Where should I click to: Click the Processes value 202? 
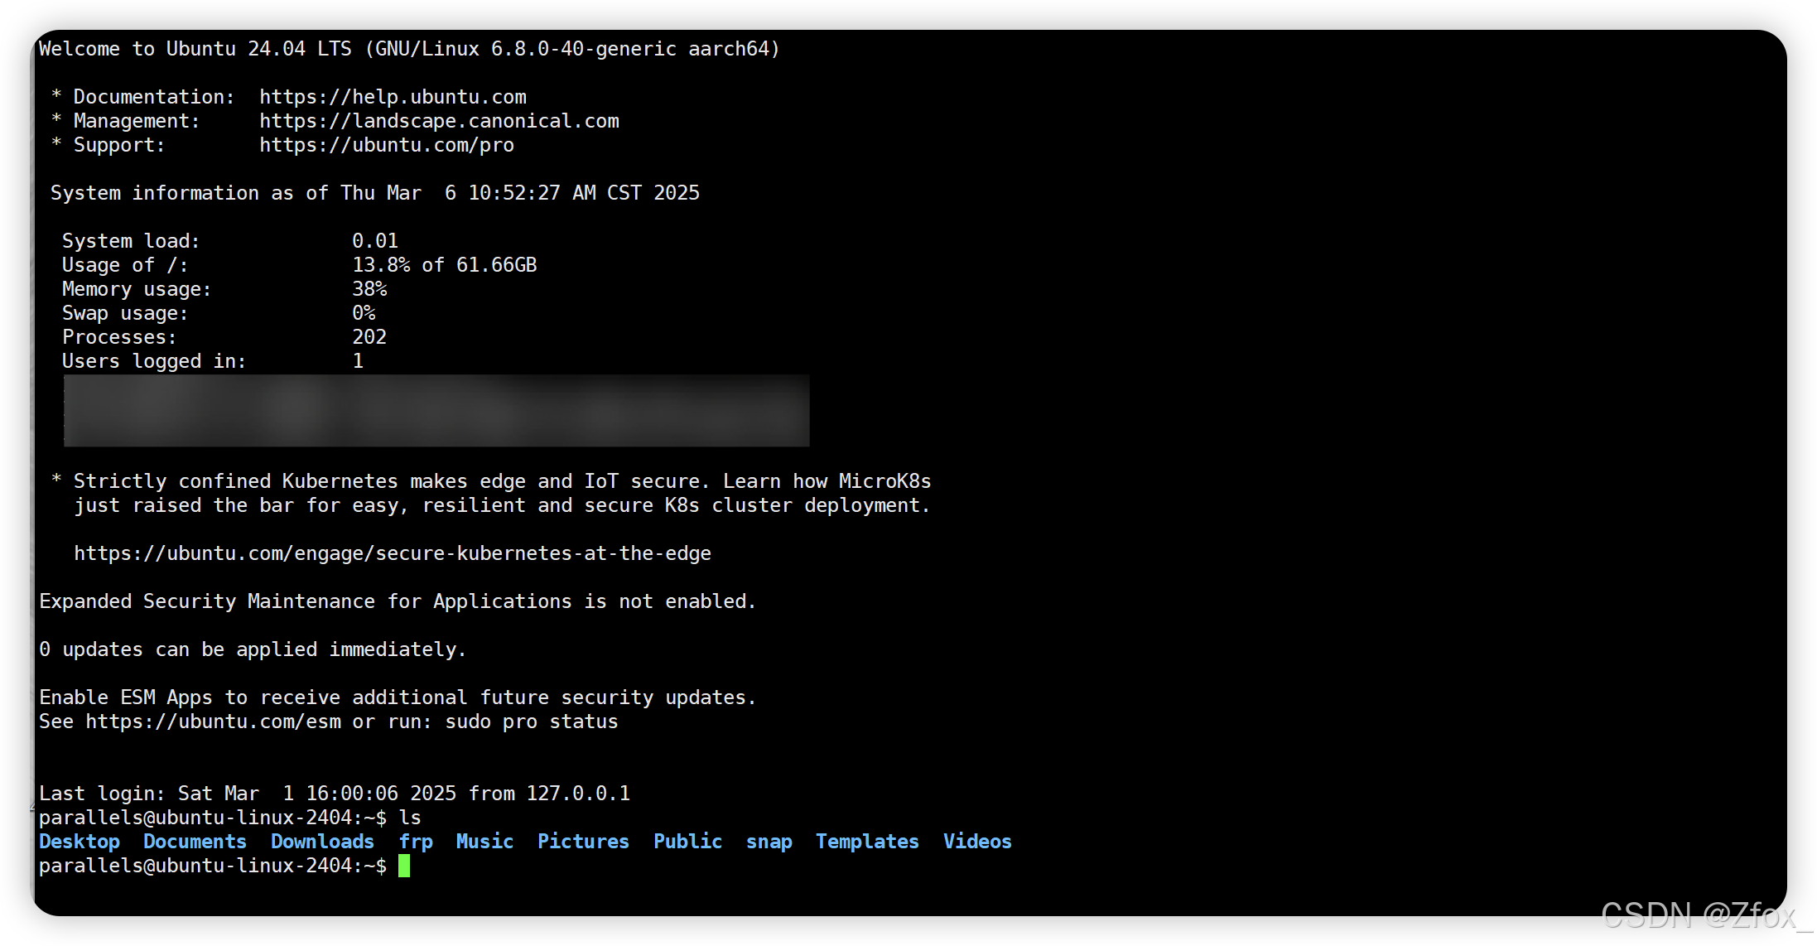click(x=369, y=337)
